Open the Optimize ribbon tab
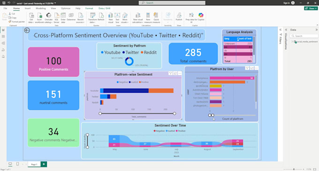Viewport: 319px width, 171px height. 66,8
